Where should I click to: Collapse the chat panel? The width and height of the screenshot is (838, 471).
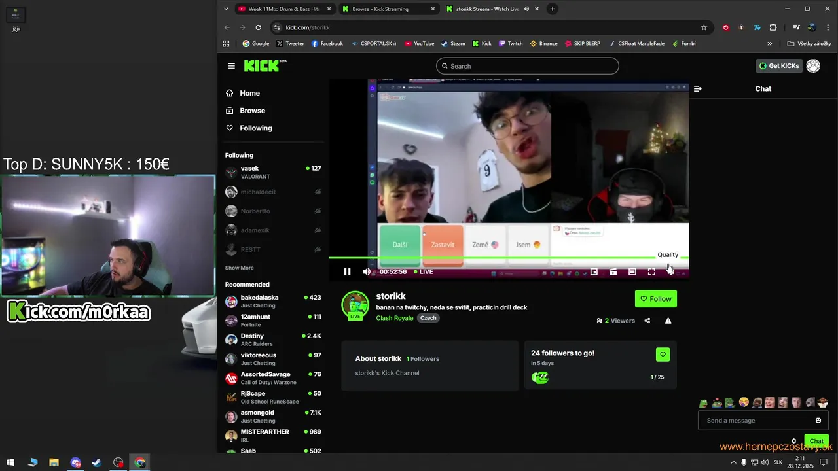click(697, 89)
